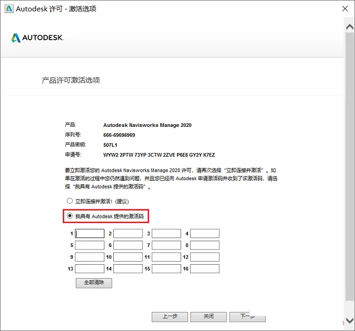This screenshot has width=355, height=331.
Task: Go back with the 上一步 button
Action: (x=170, y=317)
